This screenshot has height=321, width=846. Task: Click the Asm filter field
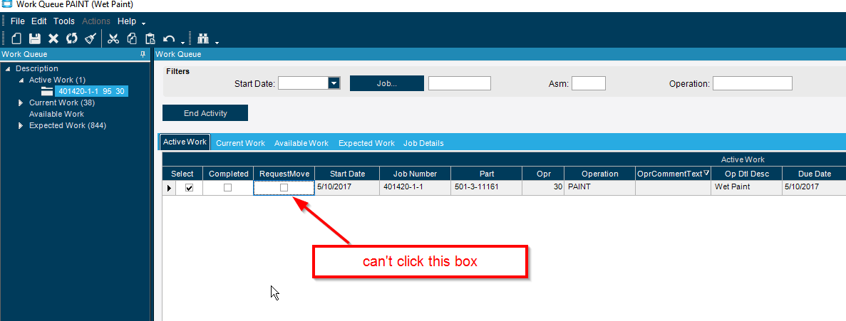[x=589, y=83]
